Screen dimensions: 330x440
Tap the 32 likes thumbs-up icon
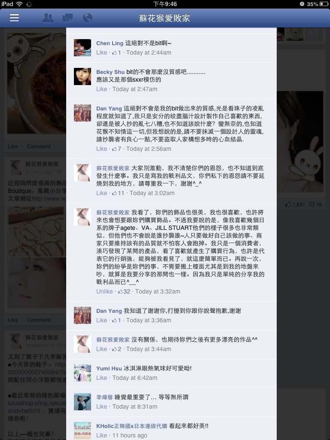point(120,292)
